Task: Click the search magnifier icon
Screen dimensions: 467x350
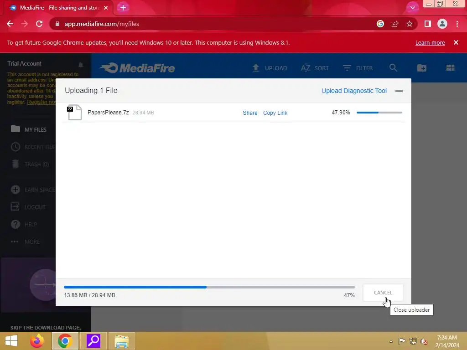Action: tap(393, 68)
